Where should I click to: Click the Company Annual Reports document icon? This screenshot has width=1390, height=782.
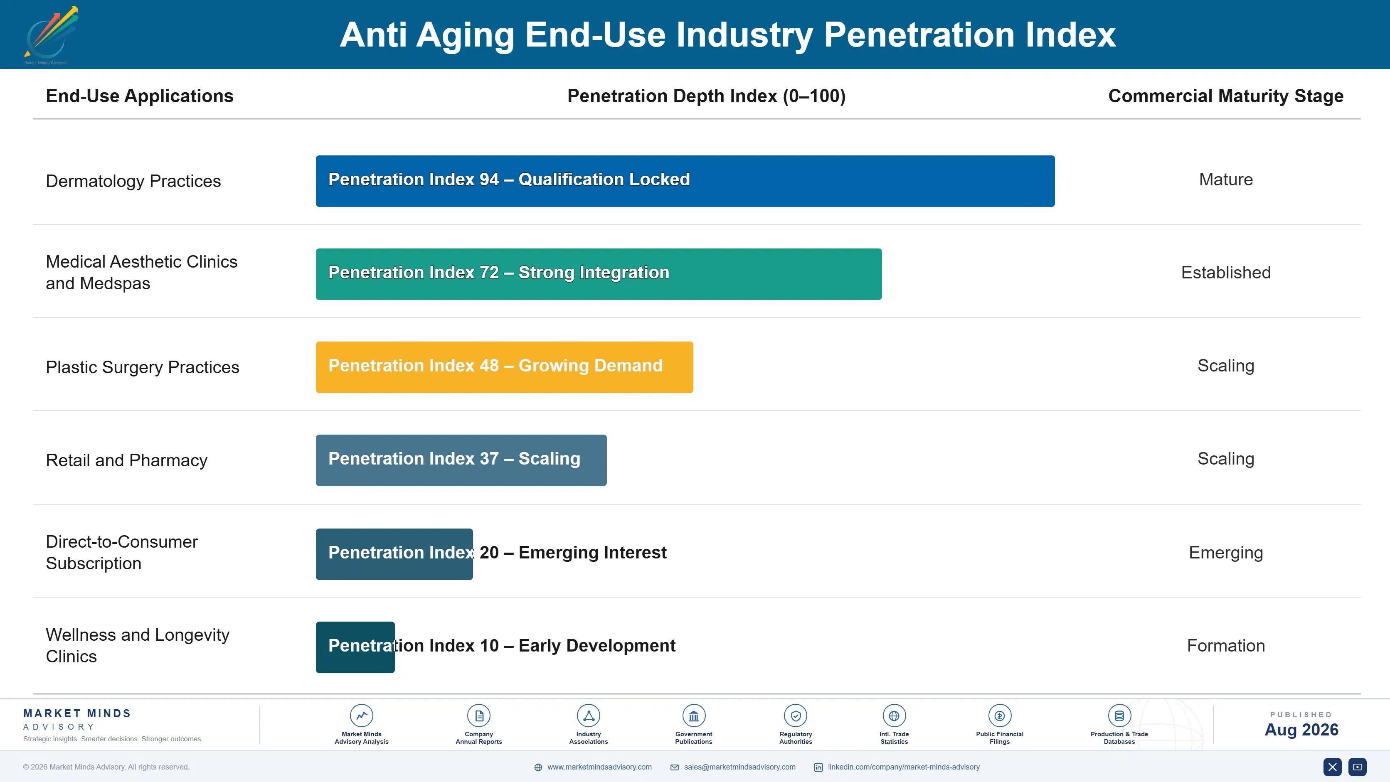[478, 716]
